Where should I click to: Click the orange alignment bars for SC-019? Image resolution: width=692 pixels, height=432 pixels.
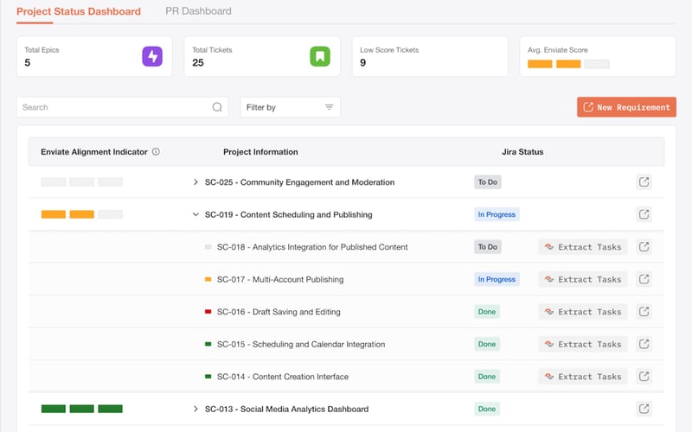pyautogui.click(x=81, y=214)
